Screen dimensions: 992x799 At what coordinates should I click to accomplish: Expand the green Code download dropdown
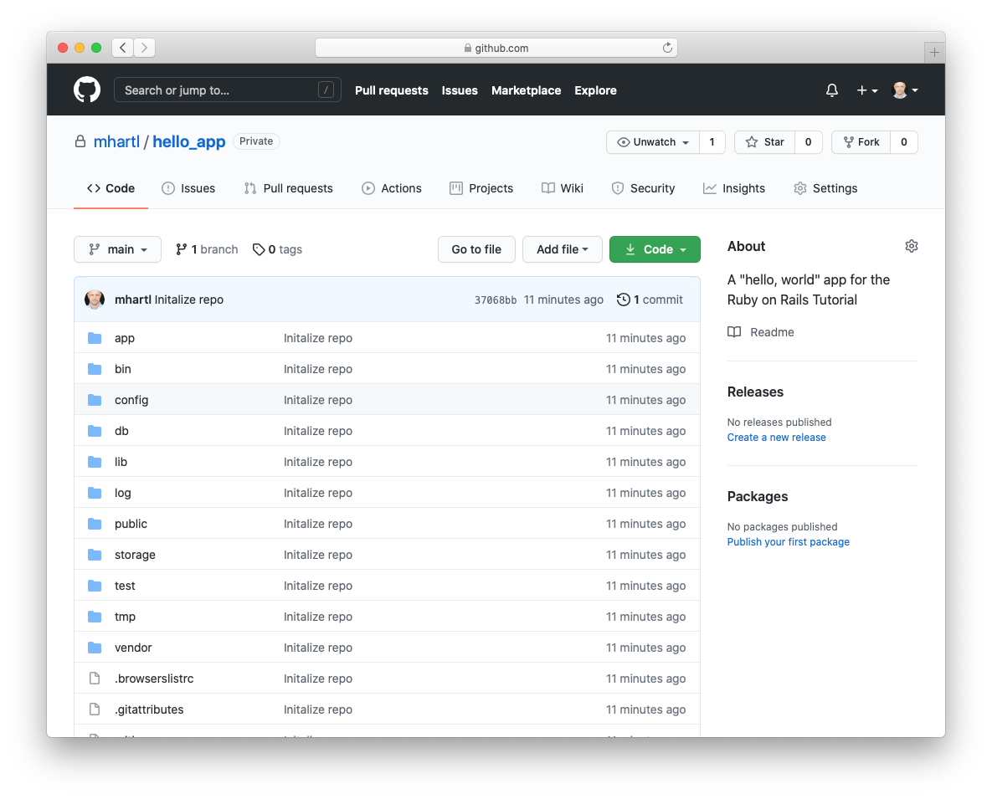click(655, 249)
